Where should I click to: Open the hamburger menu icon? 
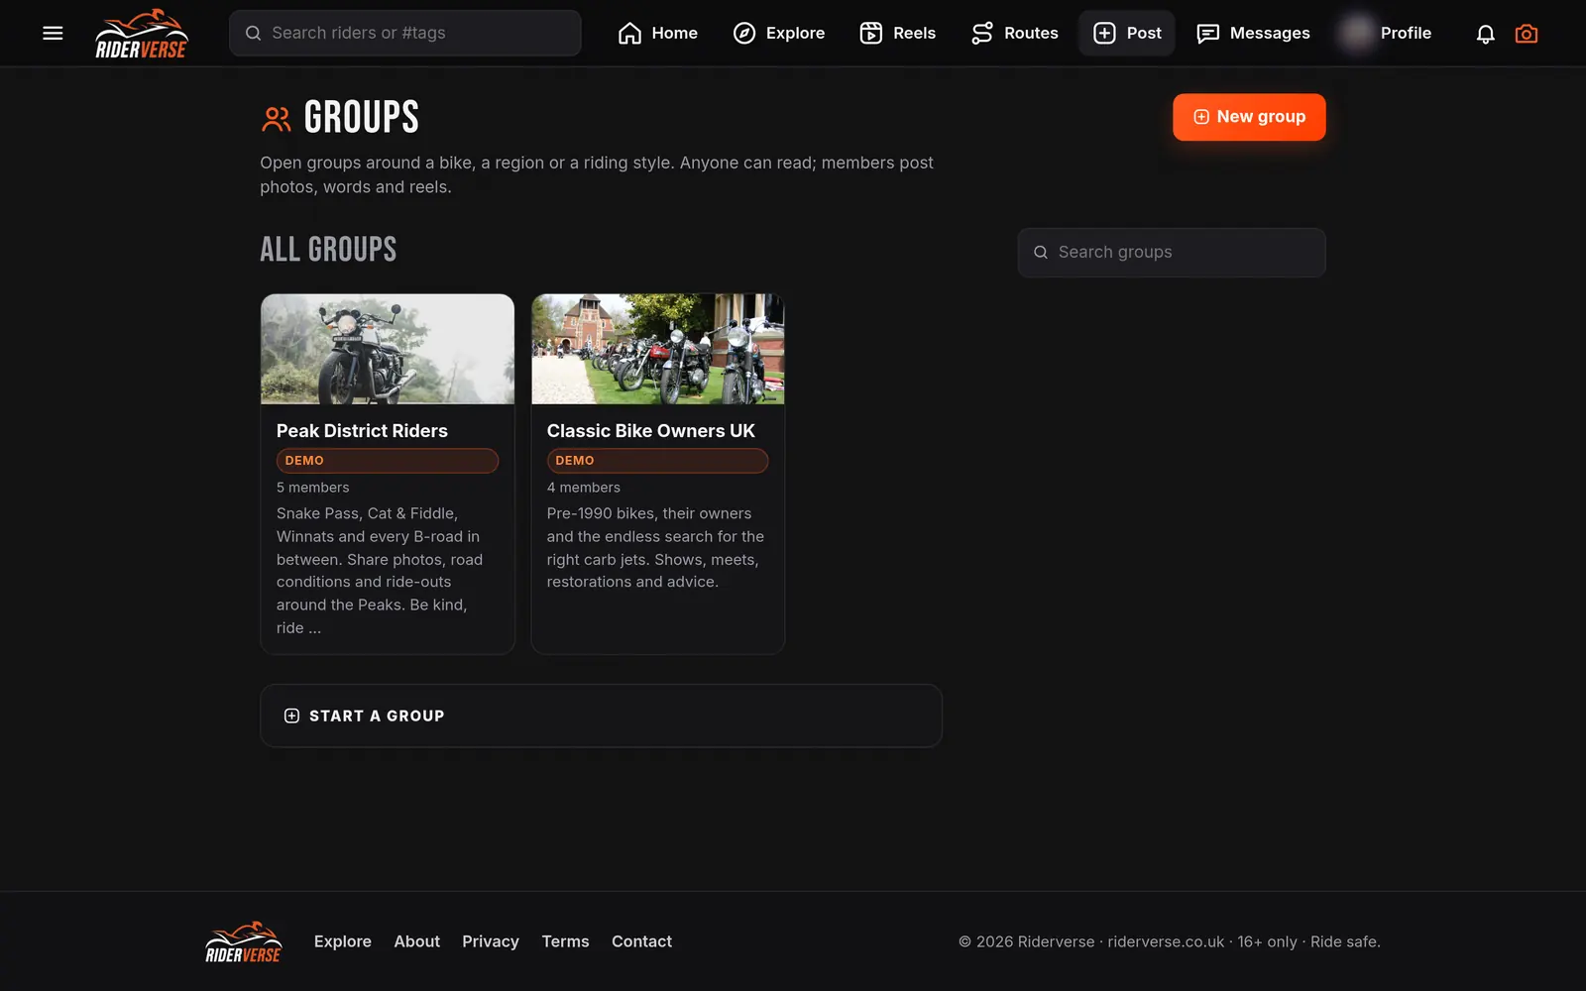[x=53, y=33]
